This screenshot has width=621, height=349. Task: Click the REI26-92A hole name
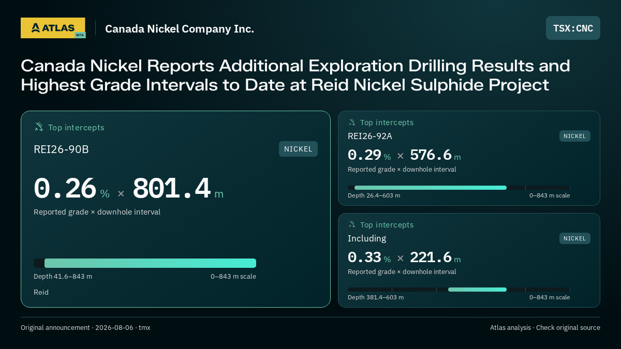coord(370,136)
